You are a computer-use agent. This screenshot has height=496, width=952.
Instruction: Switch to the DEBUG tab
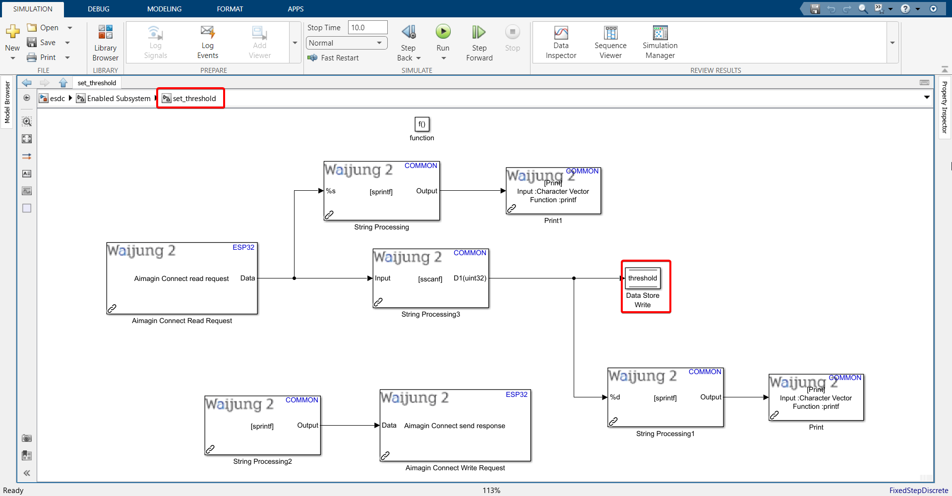(x=99, y=9)
